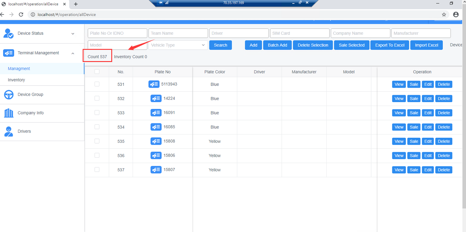Check the box for row 535
This screenshot has width=466, height=232.
(97, 141)
